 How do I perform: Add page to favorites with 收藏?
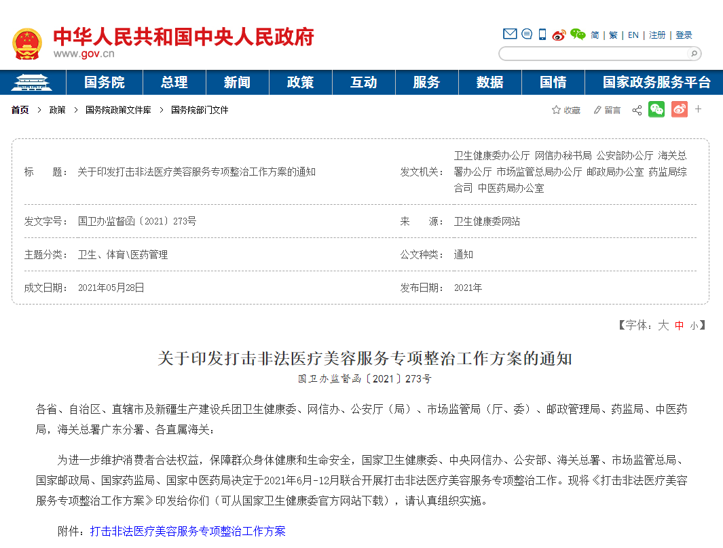click(566, 110)
